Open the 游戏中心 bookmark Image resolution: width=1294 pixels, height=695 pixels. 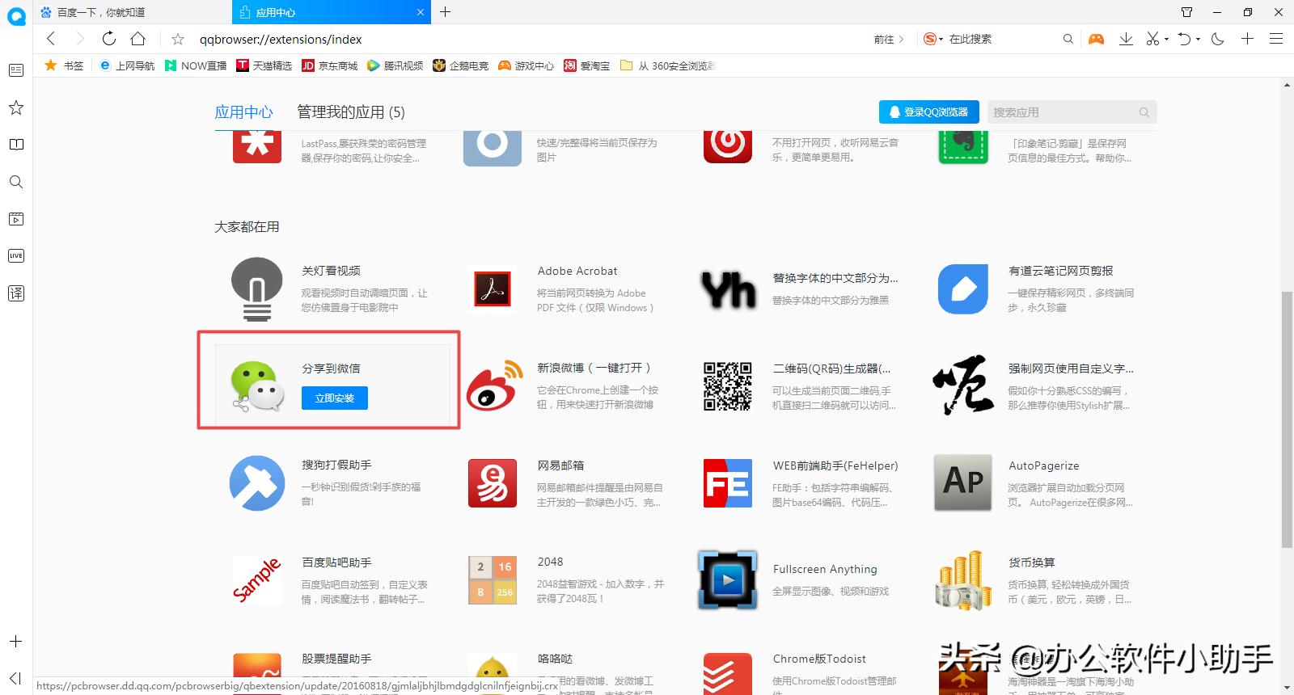tap(526, 65)
